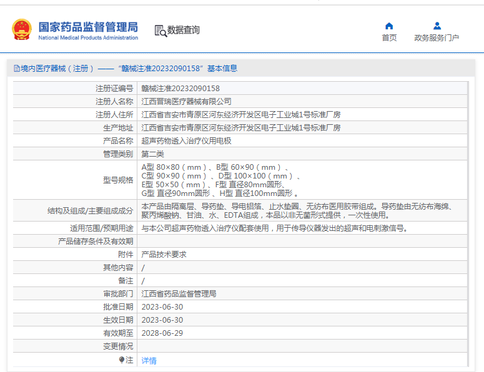The width and height of the screenshot is (484, 372).
Task: Click product name 超声药物透入治疗仪用电极
Action: coord(186,141)
